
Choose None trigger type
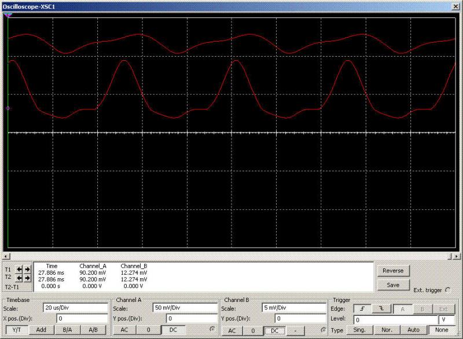pos(442,330)
